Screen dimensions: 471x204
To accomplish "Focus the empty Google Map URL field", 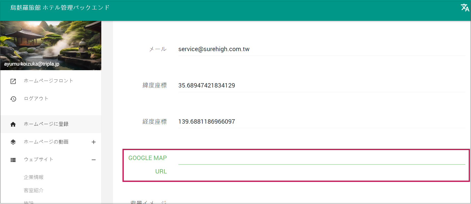I will pyautogui.click(x=321, y=159).
